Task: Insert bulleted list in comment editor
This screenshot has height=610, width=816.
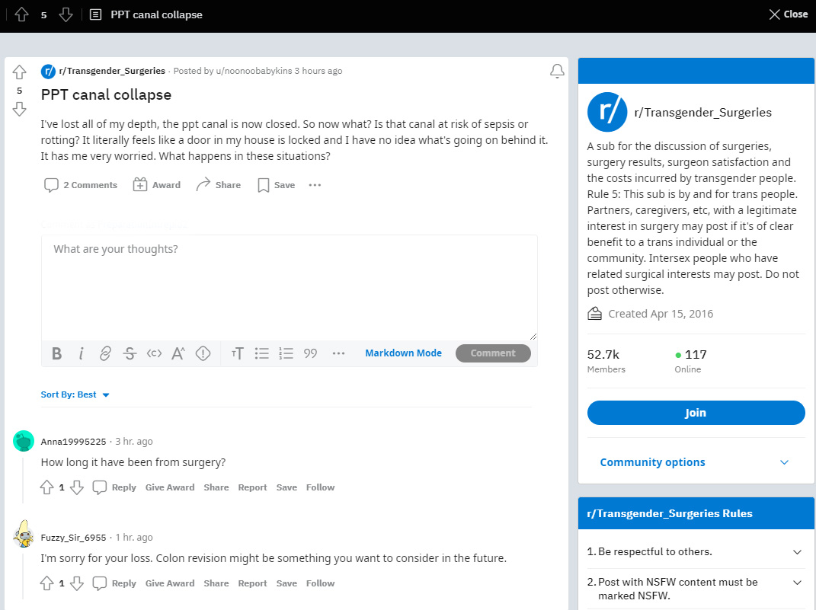Action: pos(262,353)
